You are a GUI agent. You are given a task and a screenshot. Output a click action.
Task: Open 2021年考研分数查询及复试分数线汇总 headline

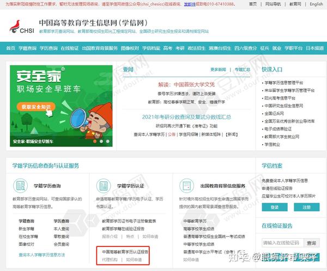pos(186,117)
